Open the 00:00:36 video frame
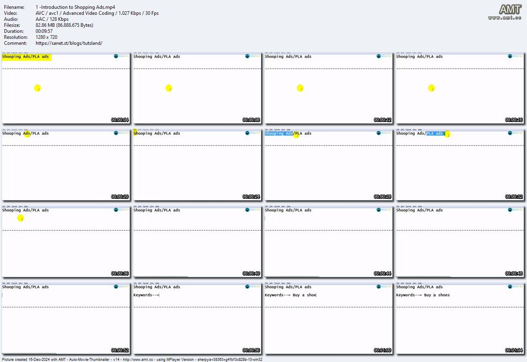527x362 pixels. point(66,241)
